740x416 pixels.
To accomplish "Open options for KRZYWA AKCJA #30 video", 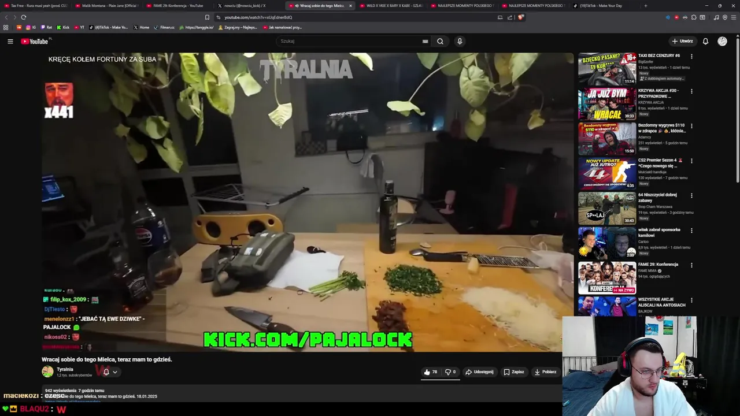I will (691, 91).
